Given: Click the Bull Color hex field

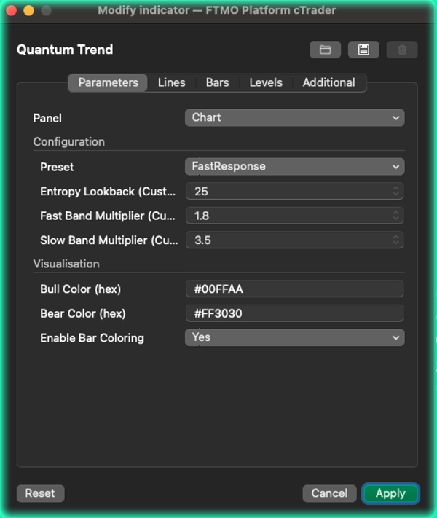Looking at the screenshot, I should [x=295, y=289].
